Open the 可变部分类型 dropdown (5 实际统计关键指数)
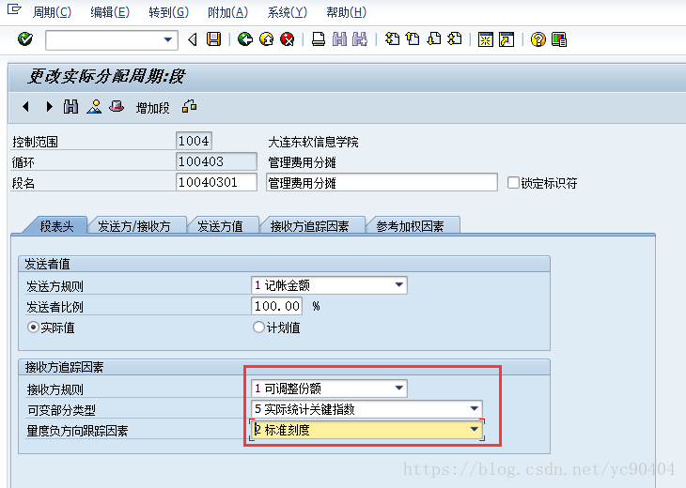 coord(366,409)
